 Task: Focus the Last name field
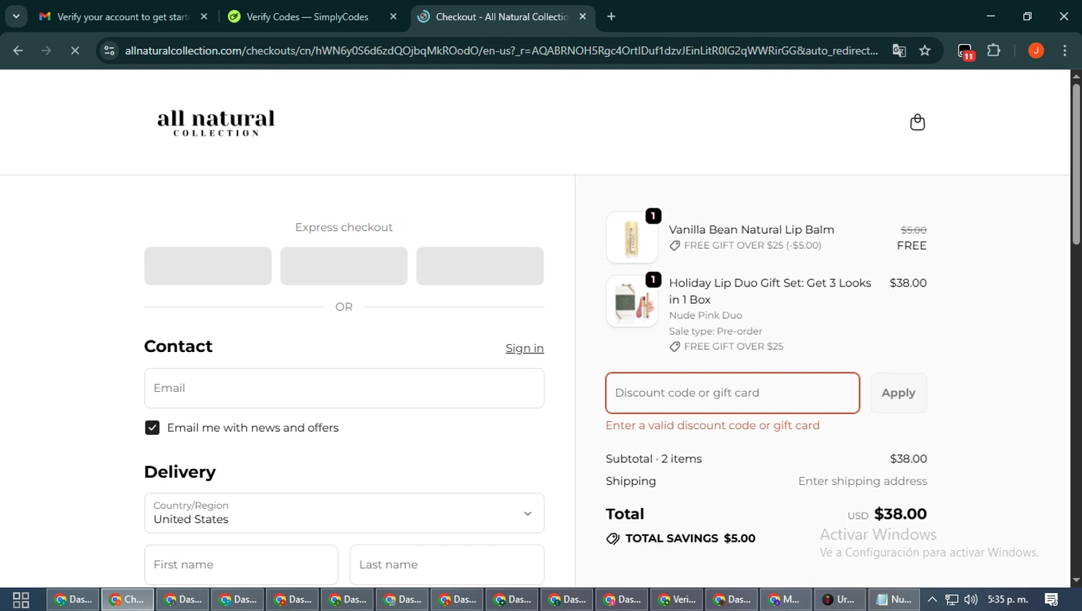[447, 565]
